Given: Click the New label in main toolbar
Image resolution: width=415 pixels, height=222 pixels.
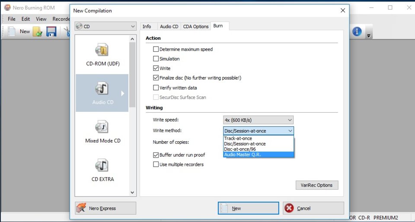Looking at the screenshot, I should tap(25, 32).
